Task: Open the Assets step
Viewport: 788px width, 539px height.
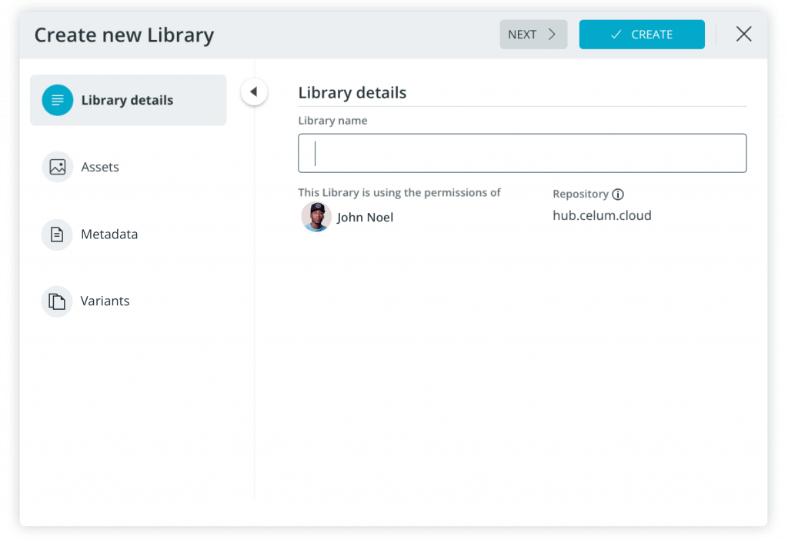Action: 80,167
